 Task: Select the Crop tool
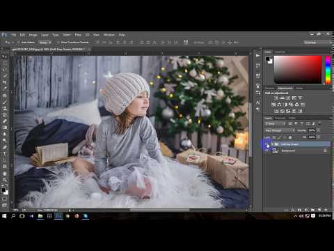click(4, 82)
